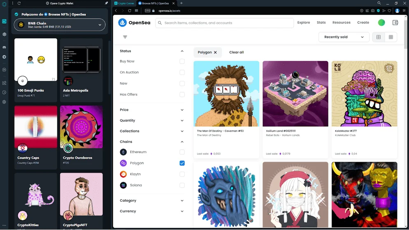Screen dimensions: 409x230
Task: Open the Opera logo sidebar icon
Action: tap(4, 4)
